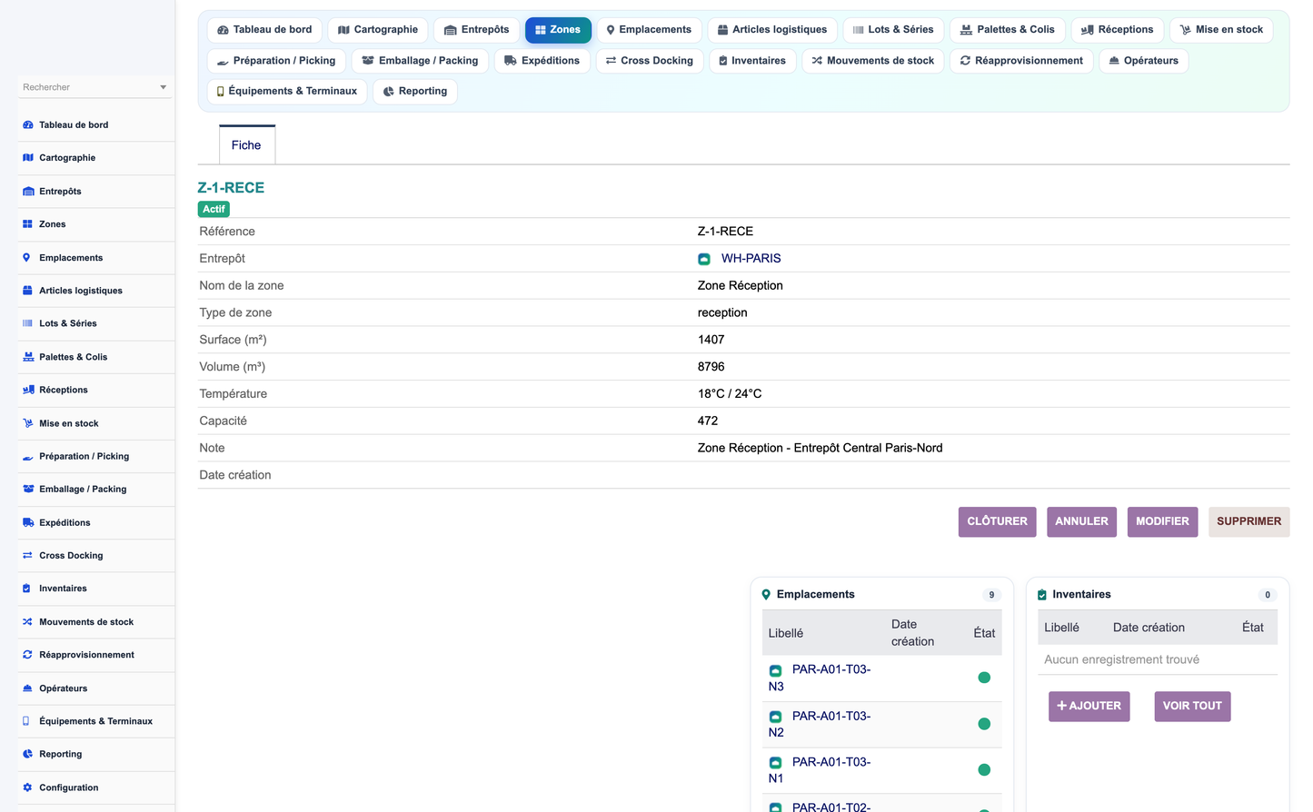Click Équipements & Terminaux device icon in sidebar
Image resolution: width=1313 pixels, height=812 pixels.
(x=26, y=721)
